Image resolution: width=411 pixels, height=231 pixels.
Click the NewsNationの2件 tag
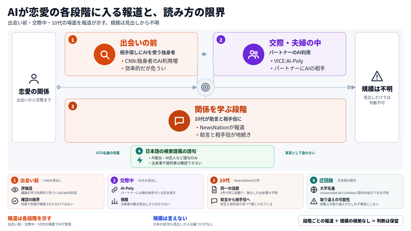247,180
